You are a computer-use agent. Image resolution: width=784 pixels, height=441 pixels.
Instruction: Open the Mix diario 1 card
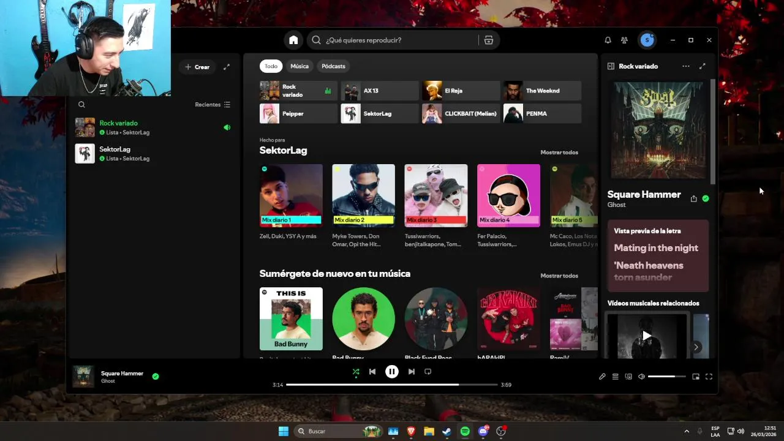291,205
